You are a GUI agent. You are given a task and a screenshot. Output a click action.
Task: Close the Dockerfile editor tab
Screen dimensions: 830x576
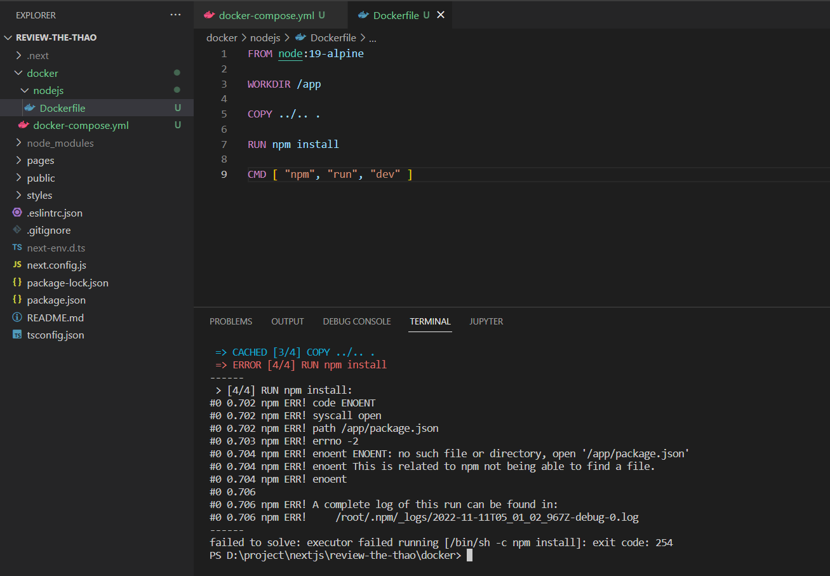coord(441,15)
